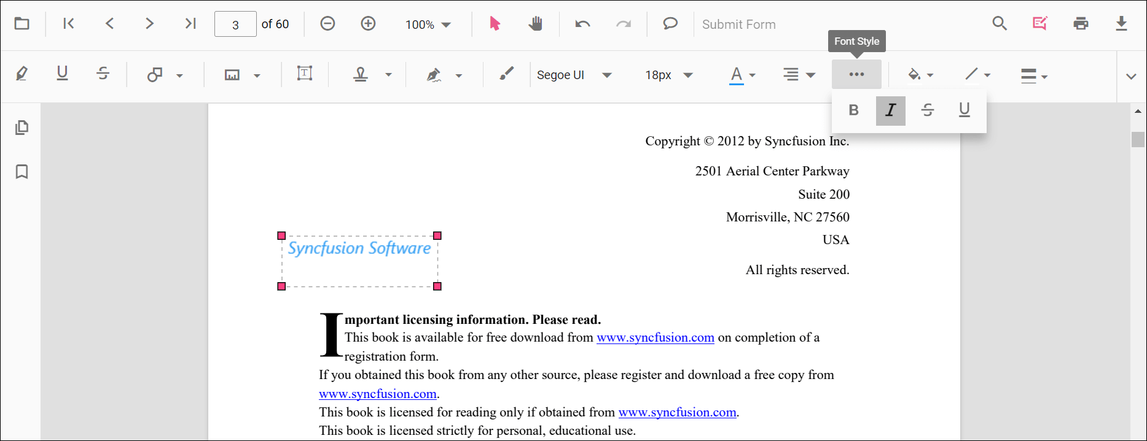The image size is (1147, 441).
Task: Click the Font Style ellipsis button
Action: (856, 75)
